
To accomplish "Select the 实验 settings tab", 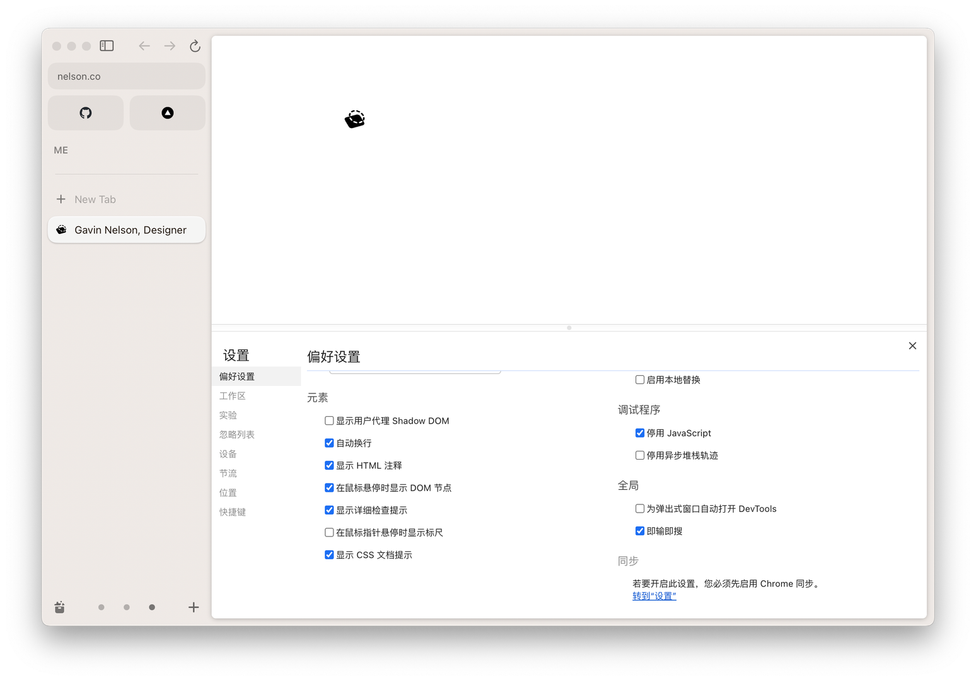I will click(x=228, y=416).
